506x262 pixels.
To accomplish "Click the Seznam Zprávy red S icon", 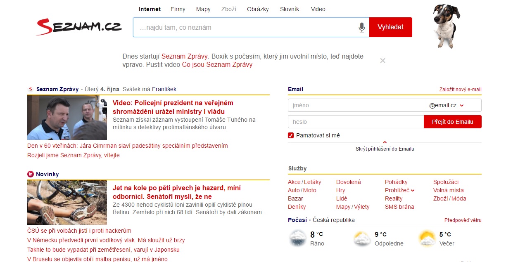I will 31,89.
